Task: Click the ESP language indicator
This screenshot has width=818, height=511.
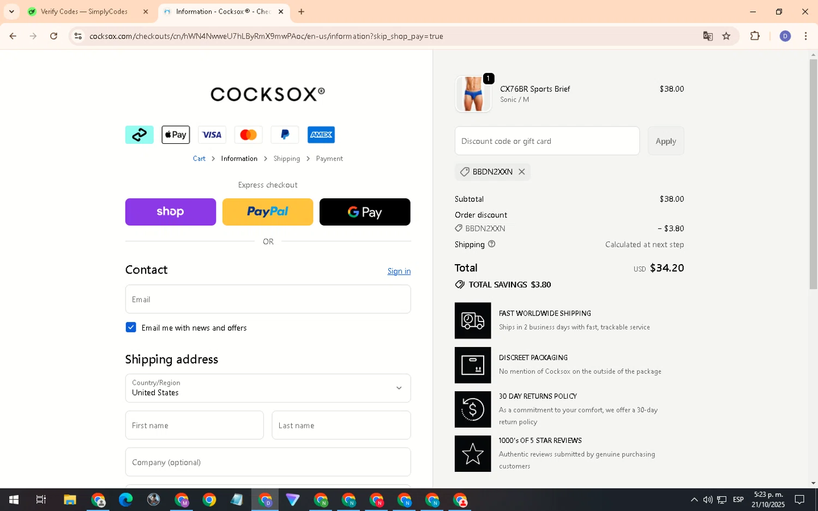Action: (738, 500)
